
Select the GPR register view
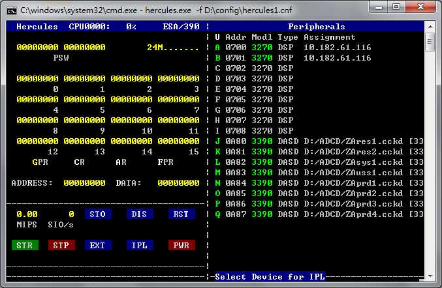[40, 162]
